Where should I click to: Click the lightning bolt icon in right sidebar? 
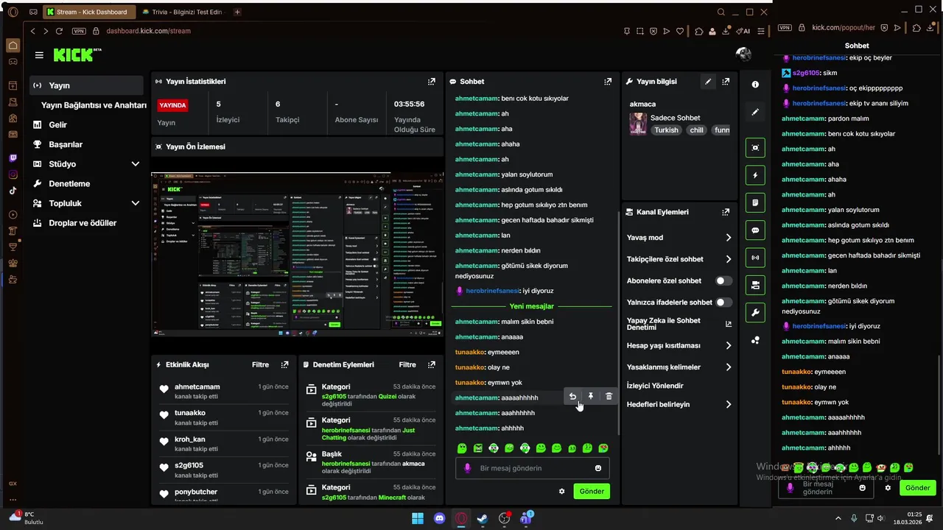click(755, 175)
